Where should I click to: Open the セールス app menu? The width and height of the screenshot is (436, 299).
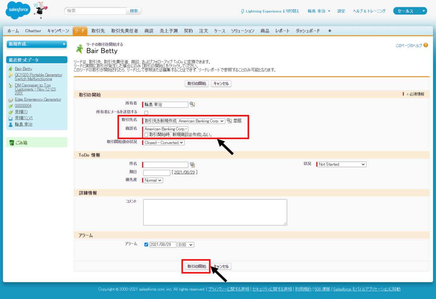pos(410,11)
